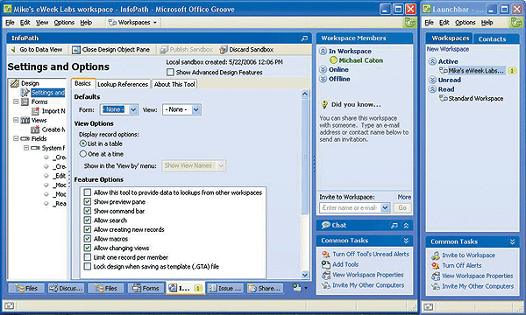This screenshot has width=526, height=315.
Task: Select Settings and Options item in Design tree
Action: 47,93
